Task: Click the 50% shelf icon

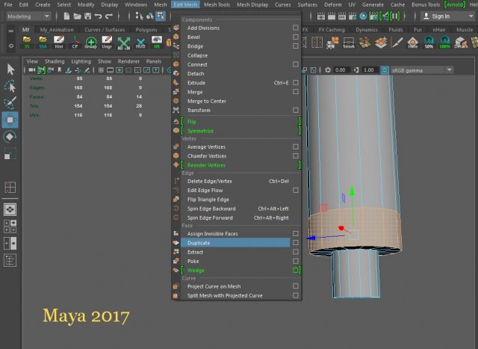Action: 429,43
